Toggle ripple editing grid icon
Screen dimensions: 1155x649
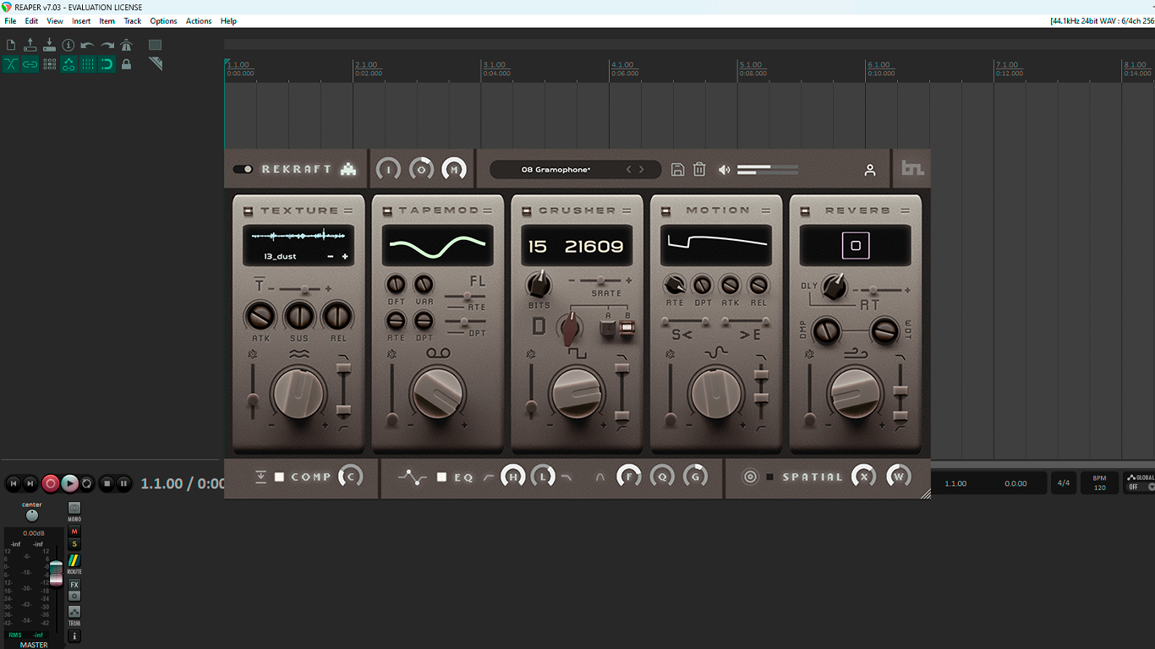coord(49,64)
